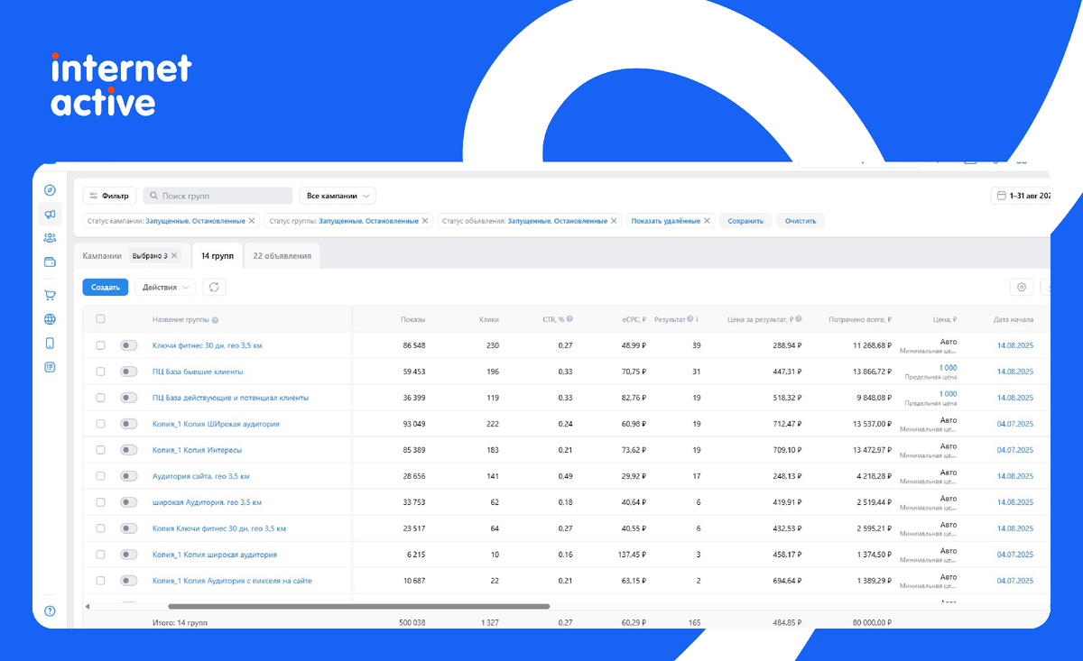
Task: Open the compass overview icon in sidebar
Action: (50, 190)
